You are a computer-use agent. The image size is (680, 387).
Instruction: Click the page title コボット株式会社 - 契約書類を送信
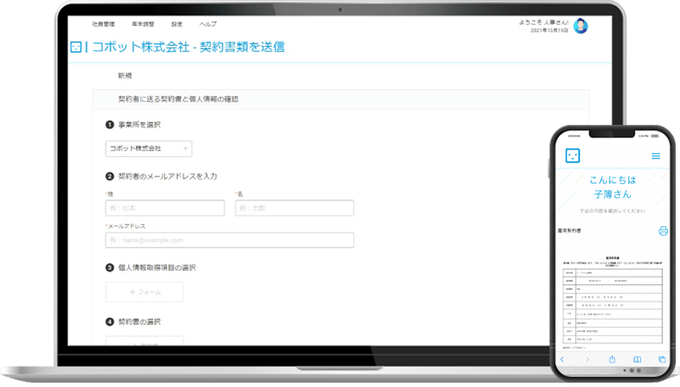coord(188,48)
